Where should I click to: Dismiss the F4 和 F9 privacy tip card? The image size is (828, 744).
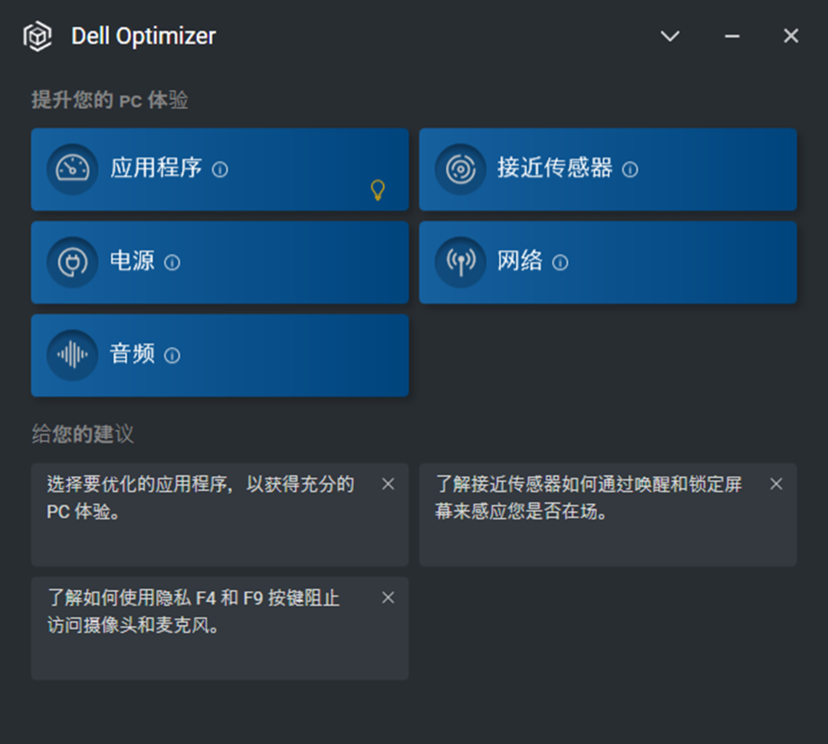(x=388, y=598)
